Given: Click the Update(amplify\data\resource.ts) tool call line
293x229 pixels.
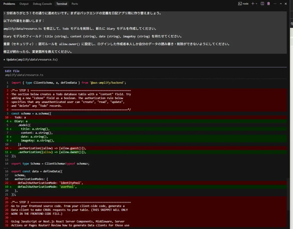Looking at the screenshot, I should pyautogui.click(x=32, y=60).
